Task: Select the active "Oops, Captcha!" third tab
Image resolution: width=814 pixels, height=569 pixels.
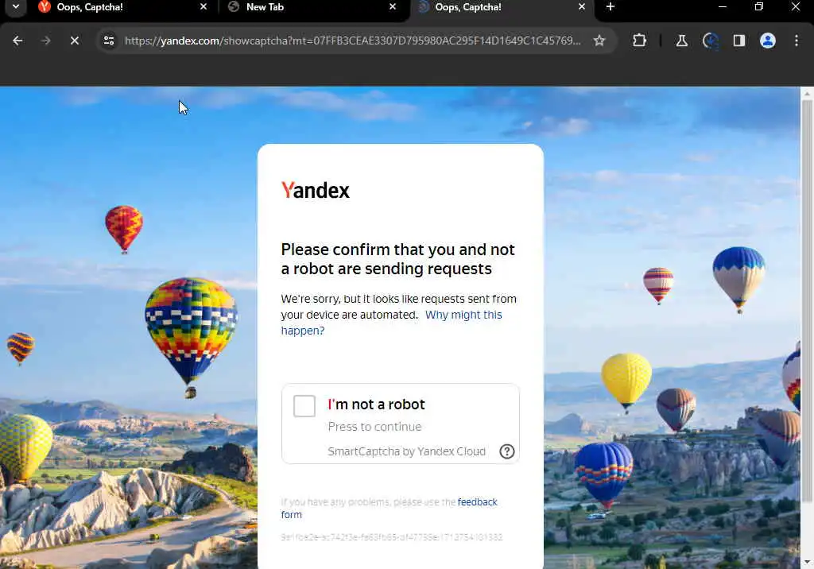Action: click(x=501, y=7)
